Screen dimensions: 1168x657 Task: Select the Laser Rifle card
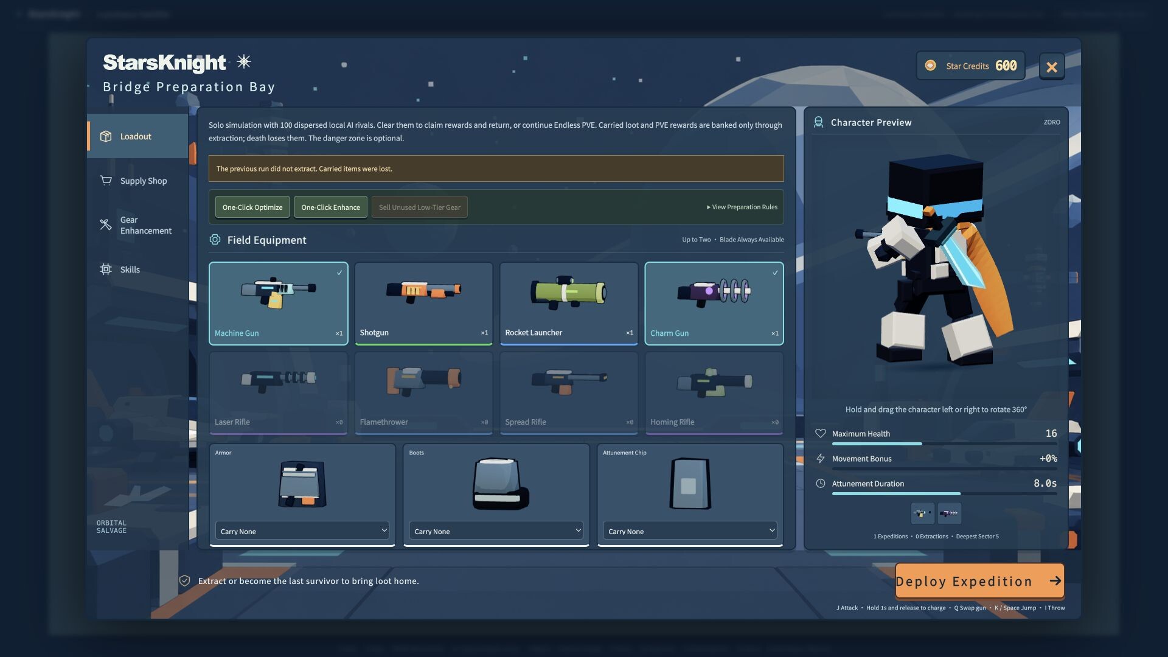[279, 393]
